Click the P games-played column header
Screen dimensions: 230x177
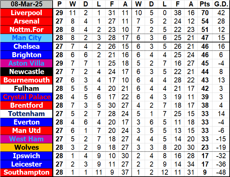(60, 4)
